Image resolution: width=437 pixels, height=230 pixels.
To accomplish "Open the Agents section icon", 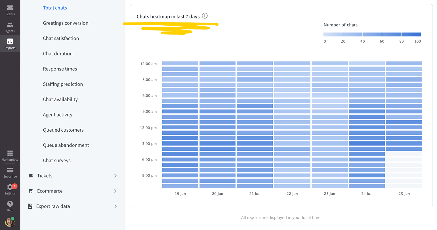I will pyautogui.click(x=10, y=25).
